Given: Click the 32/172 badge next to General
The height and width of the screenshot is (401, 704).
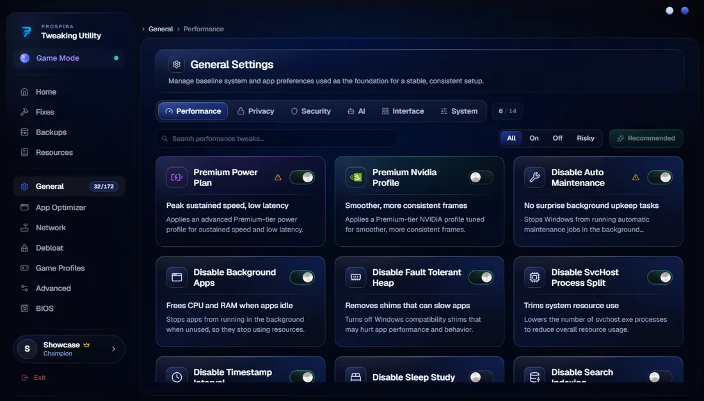Looking at the screenshot, I should [104, 186].
